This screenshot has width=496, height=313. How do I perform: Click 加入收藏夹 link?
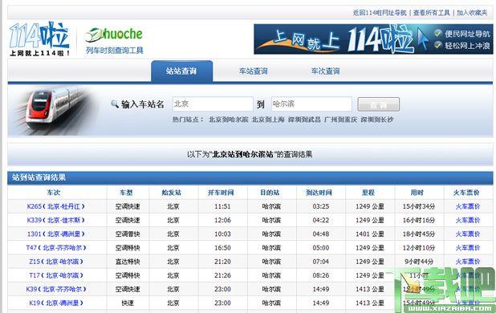[472, 13]
